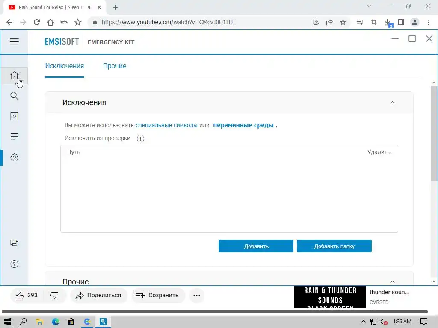Click the EMSISOFT logo
Image resolution: width=438 pixels, height=328 pixels.
click(62, 42)
